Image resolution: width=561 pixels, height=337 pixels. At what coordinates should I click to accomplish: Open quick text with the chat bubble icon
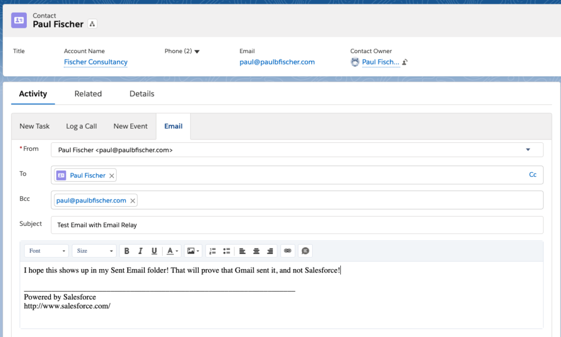point(305,251)
